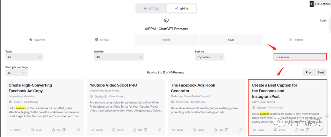Image resolution: width=331 pixels, height=137 pixels.
Task: Open Create High-Converting Facebook Ad Copy prompt
Action: pyautogui.click(x=30, y=88)
